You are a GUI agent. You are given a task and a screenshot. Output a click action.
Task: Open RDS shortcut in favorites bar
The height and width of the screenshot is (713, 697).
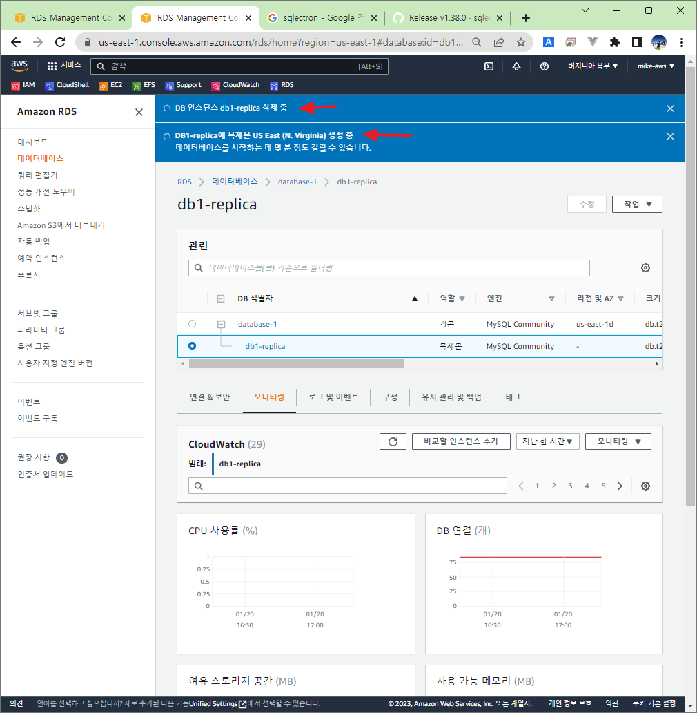point(282,85)
